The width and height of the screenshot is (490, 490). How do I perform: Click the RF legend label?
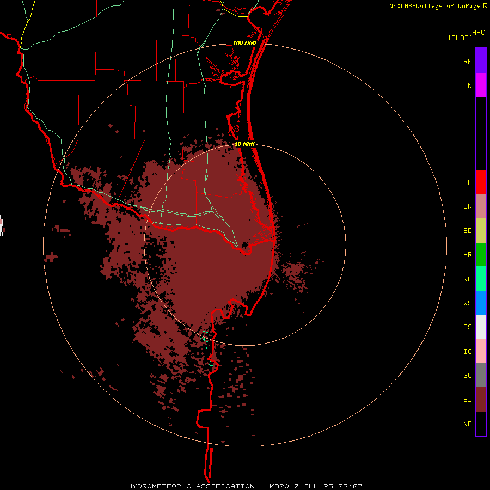467,62
